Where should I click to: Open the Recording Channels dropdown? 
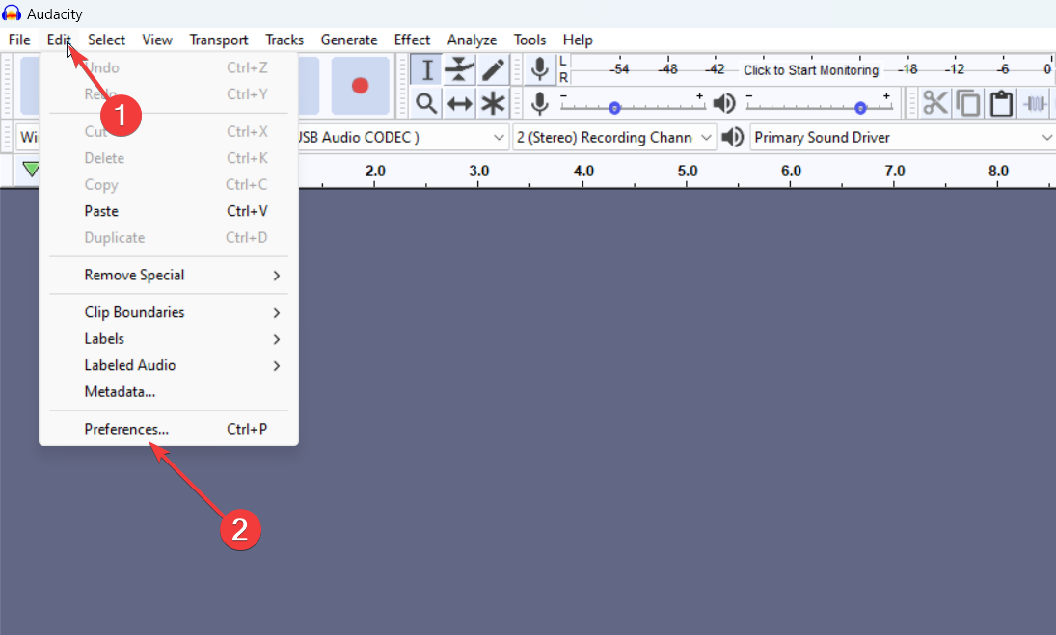(x=613, y=137)
